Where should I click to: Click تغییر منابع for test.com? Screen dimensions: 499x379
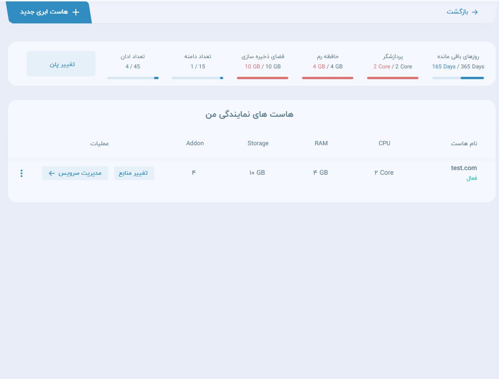[134, 173]
